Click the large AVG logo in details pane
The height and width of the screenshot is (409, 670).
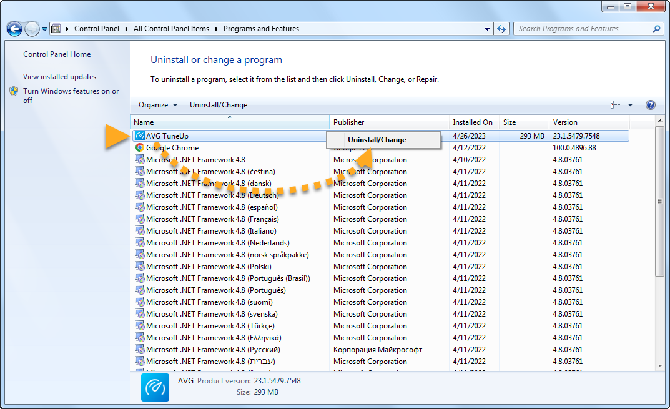tap(155, 387)
